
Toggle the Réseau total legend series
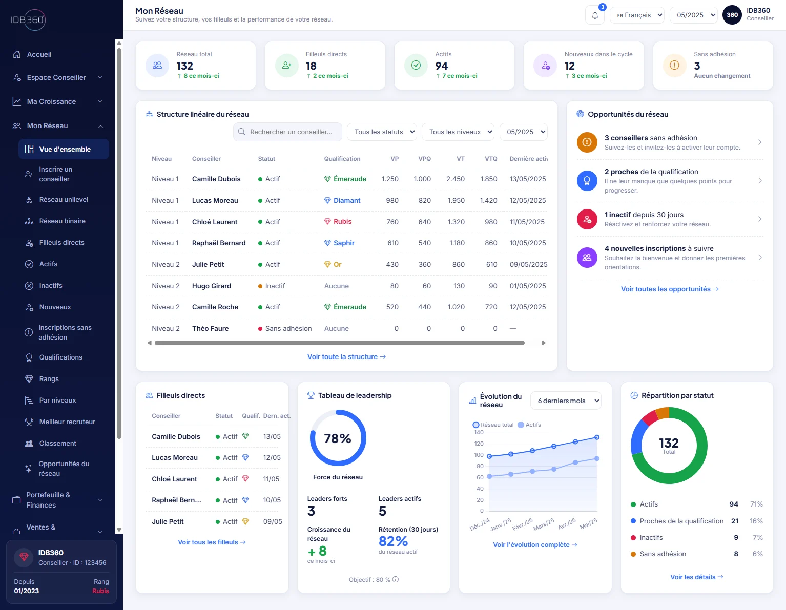point(493,425)
